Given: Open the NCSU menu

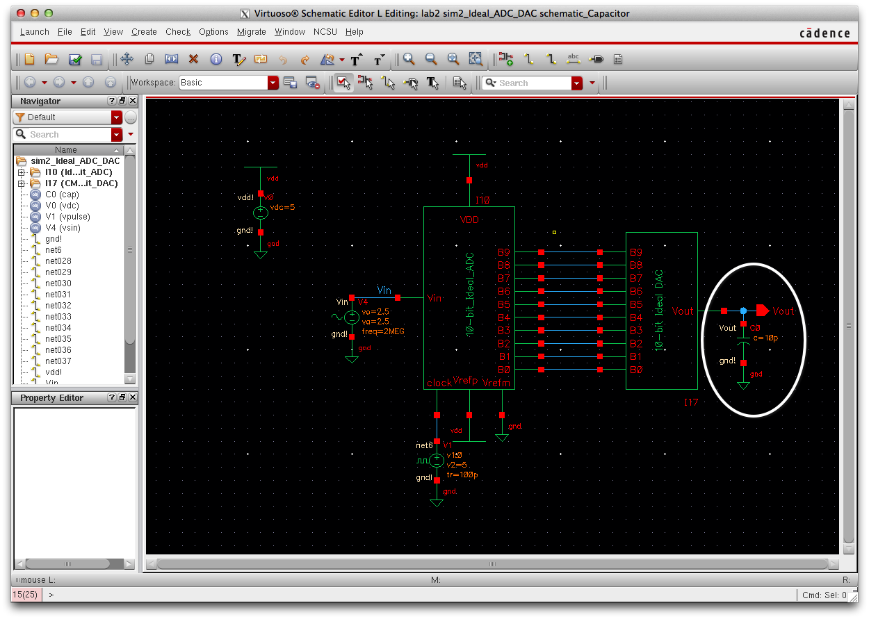Looking at the screenshot, I should 325,32.
